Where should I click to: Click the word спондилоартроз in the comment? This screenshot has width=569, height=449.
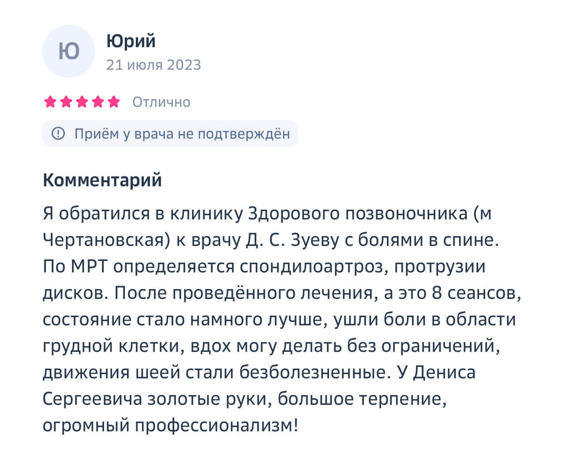[x=314, y=267]
